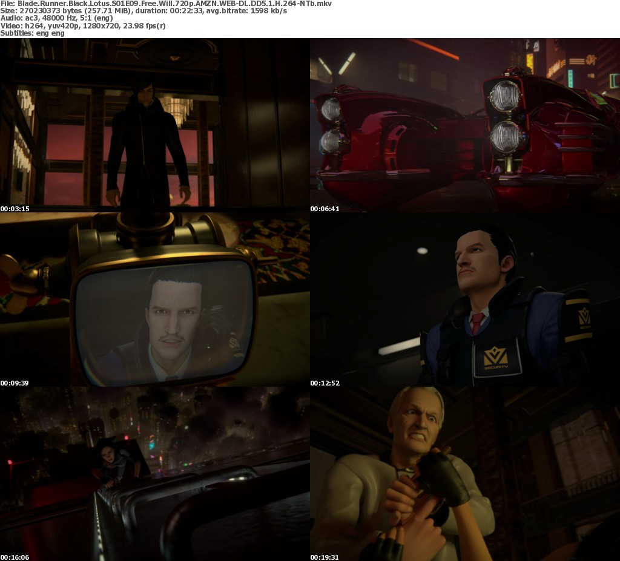620x561 pixels.
Task: Select the vintage TV monitor thumbnail
Action: pyautogui.click(x=155, y=300)
